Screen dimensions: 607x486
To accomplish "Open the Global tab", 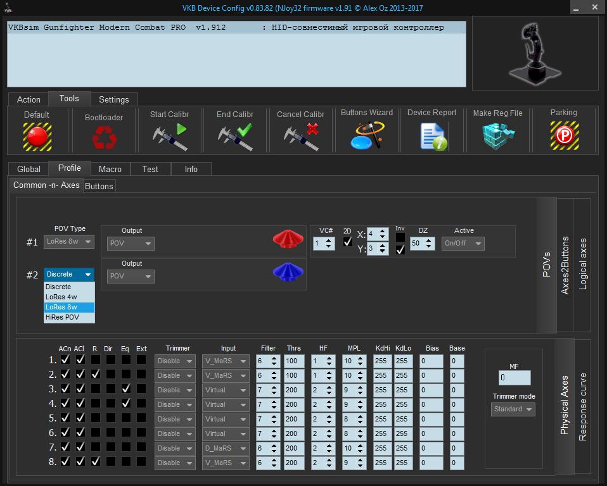I will click(x=29, y=169).
